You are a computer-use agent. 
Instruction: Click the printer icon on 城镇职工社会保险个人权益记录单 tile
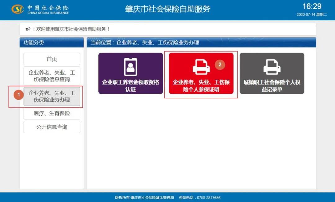pyautogui.click(x=272, y=65)
